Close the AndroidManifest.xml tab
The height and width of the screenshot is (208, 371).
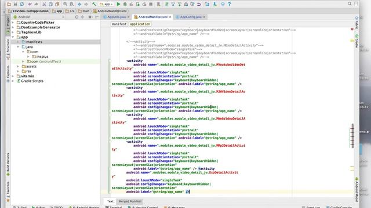coord(170,17)
